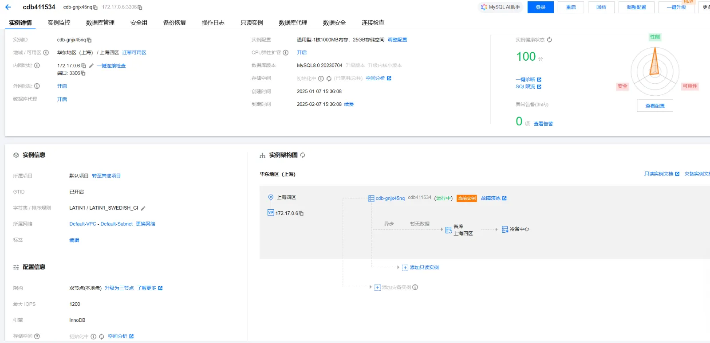The width and height of the screenshot is (710, 343).
Task: Click the info icon beside 外网地址
Action: (37, 86)
